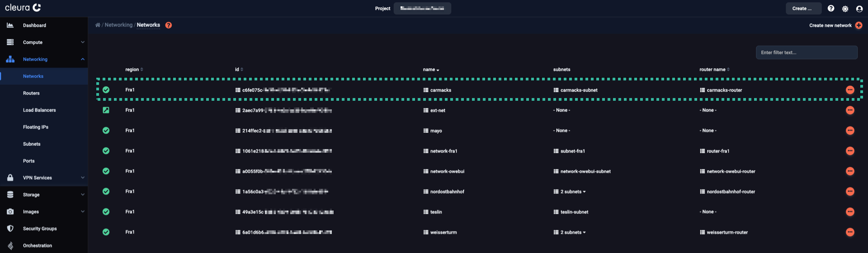868x253 pixels.
Task: Open Routers in the sidebar
Action: (31, 93)
